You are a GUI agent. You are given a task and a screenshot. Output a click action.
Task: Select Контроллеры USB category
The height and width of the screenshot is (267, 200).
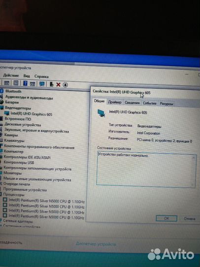(19, 163)
